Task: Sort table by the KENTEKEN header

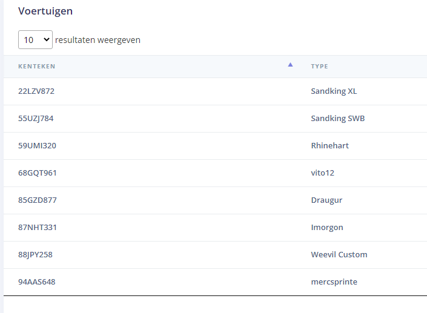Action: coord(37,67)
